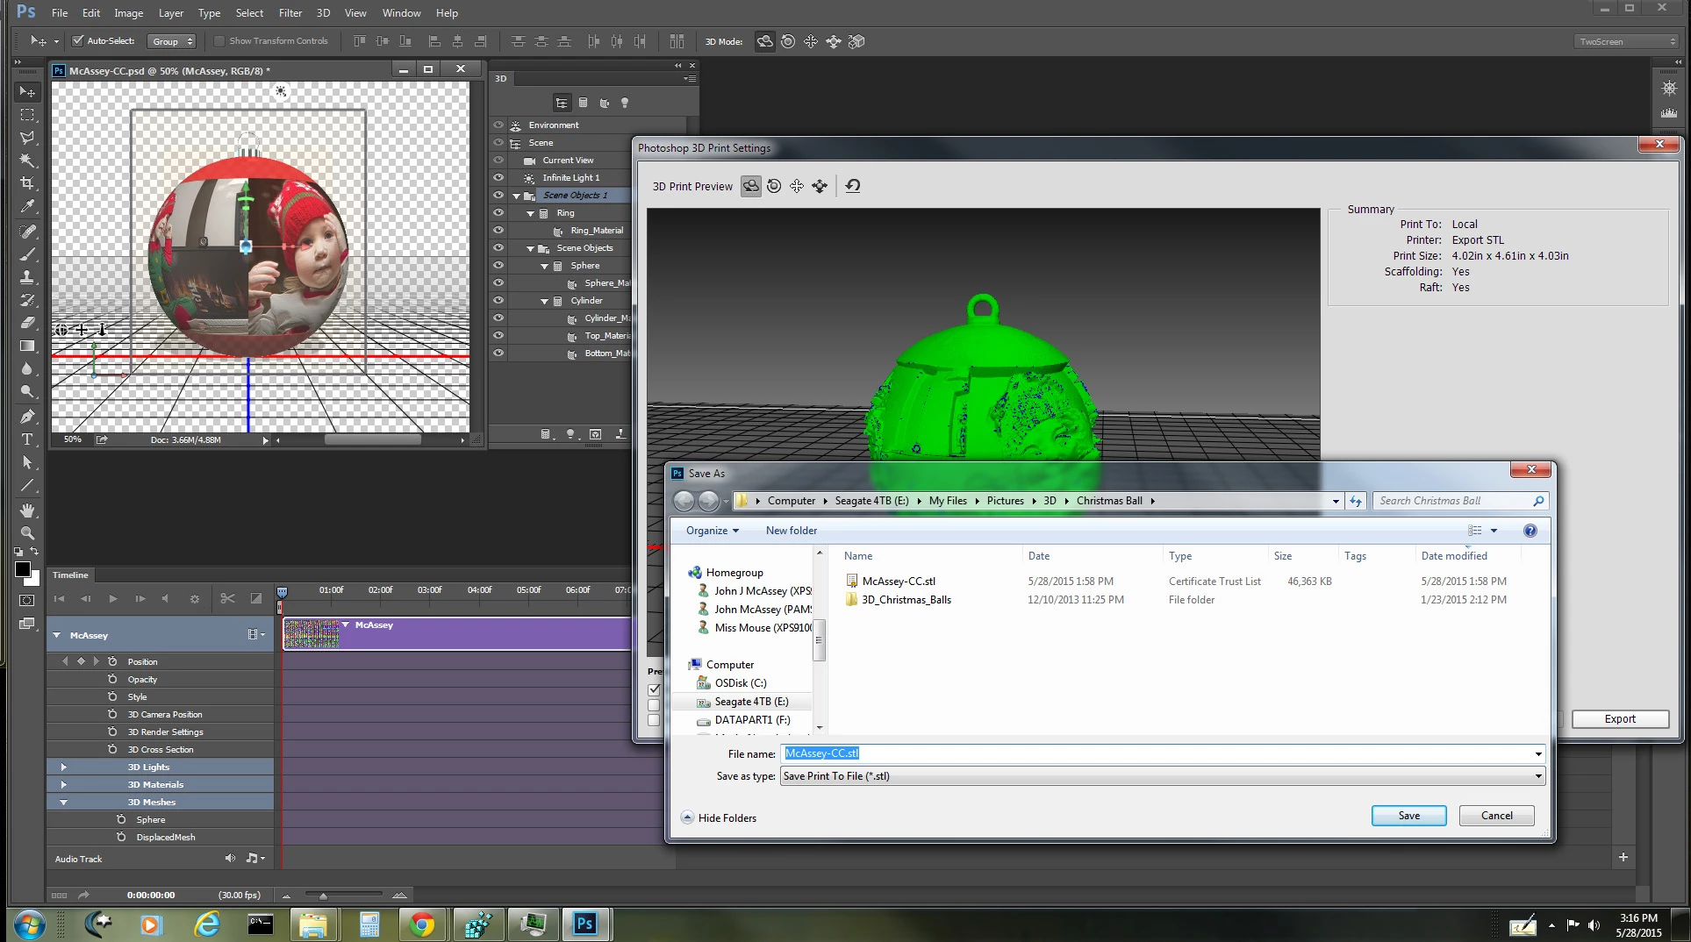Select the Zoom tool in toolbar
Screen dimensions: 1691x942
pyautogui.click(x=27, y=532)
